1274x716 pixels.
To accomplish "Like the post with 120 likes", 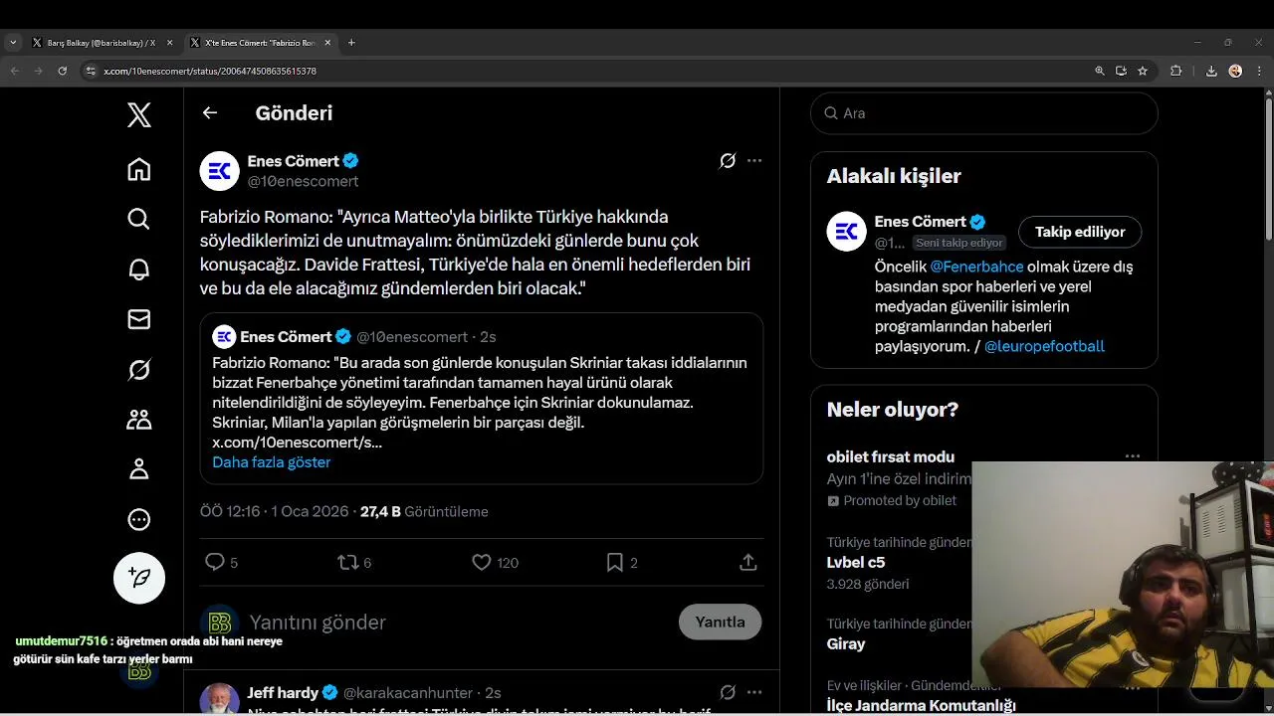I will (482, 562).
